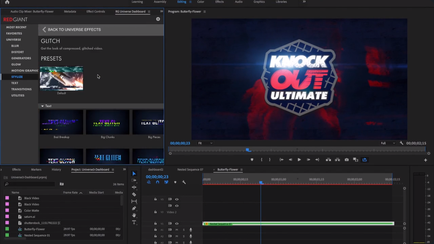Select the Track Select Forward tool
434x244 pixels.
[134, 180]
